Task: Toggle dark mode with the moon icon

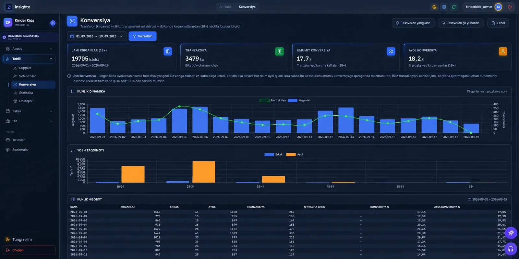Action: pos(434,7)
